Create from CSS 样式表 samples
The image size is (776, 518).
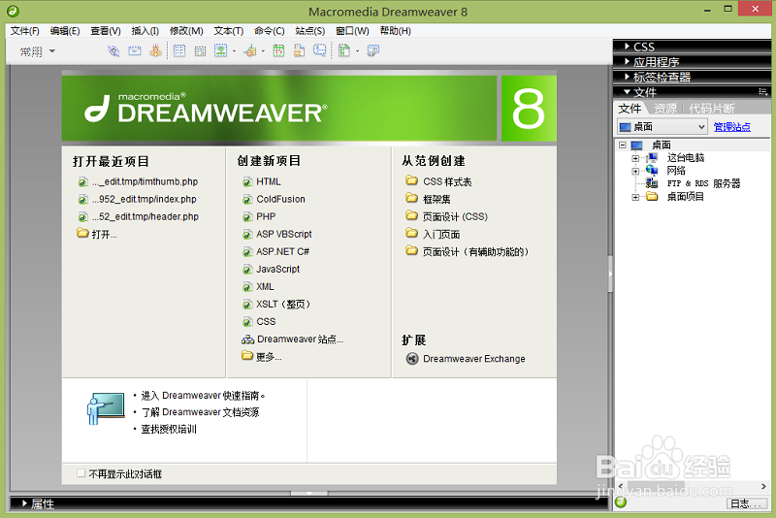tap(447, 181)
